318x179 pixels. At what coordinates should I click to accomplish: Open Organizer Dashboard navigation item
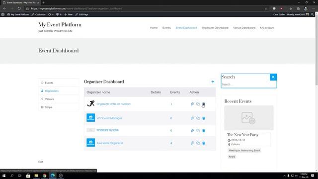[215, 28]
